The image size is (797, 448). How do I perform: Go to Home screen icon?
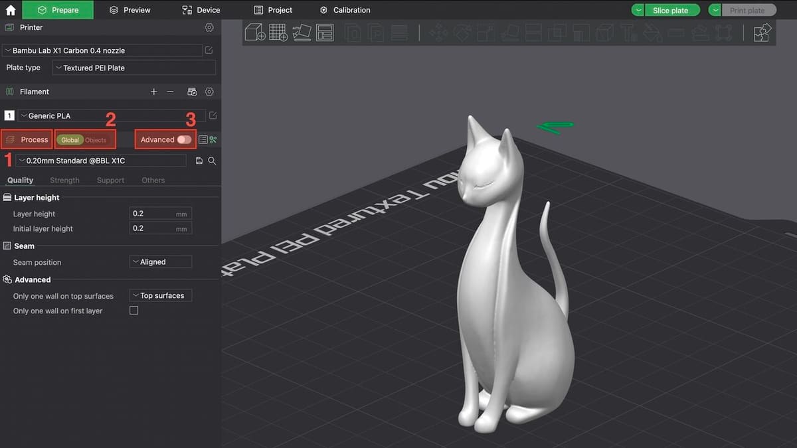pyautogui.click(x=11, y=10)
